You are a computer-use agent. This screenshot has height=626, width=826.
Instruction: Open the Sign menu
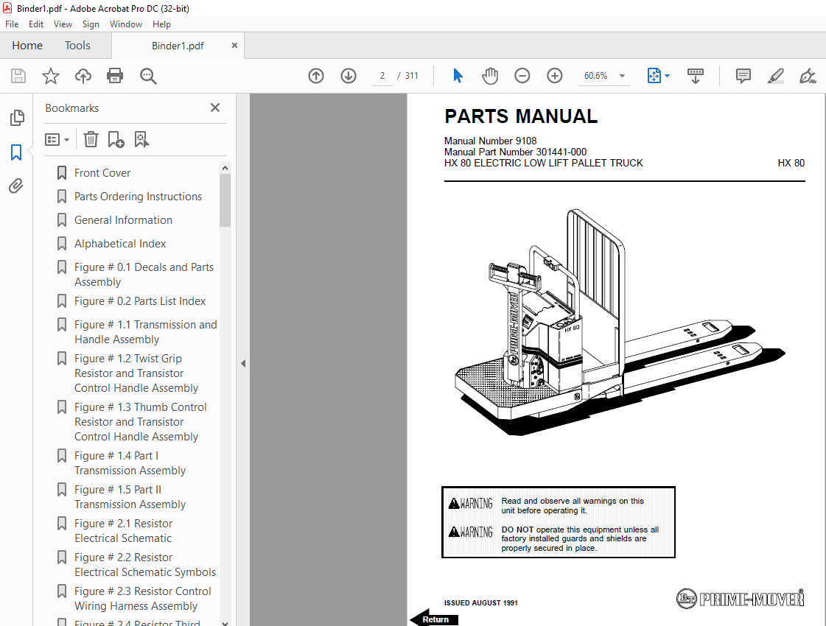[91, 24]
